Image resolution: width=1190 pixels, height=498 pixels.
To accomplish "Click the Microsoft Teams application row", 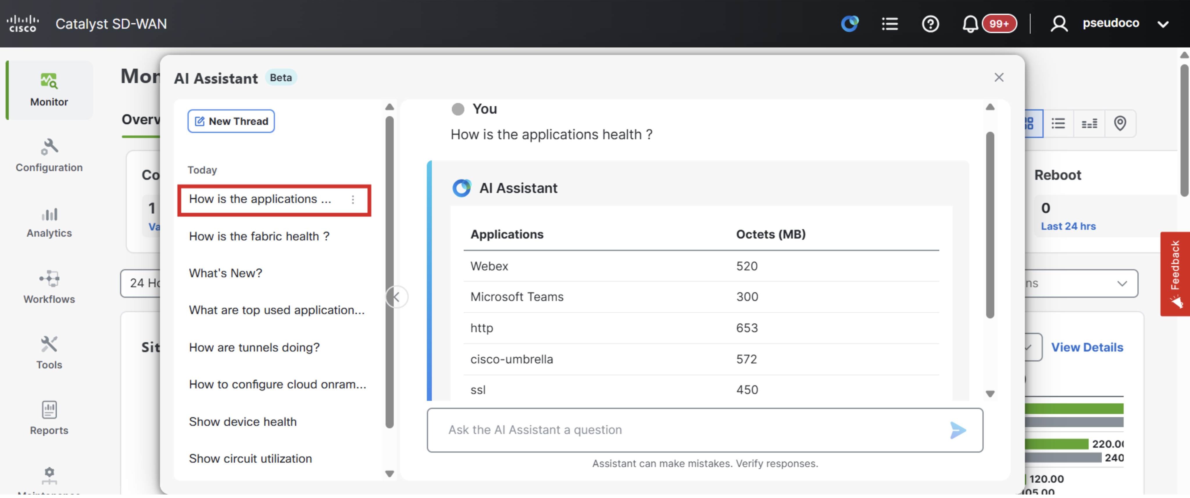I will click(x=701, y=297).
